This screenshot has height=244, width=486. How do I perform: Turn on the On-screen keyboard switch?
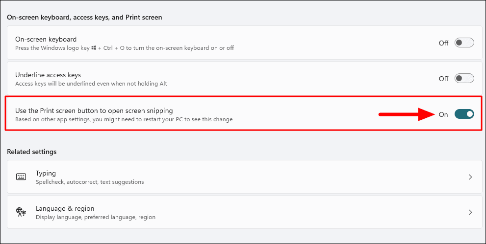pyautogui.click(x=464, y=43)
